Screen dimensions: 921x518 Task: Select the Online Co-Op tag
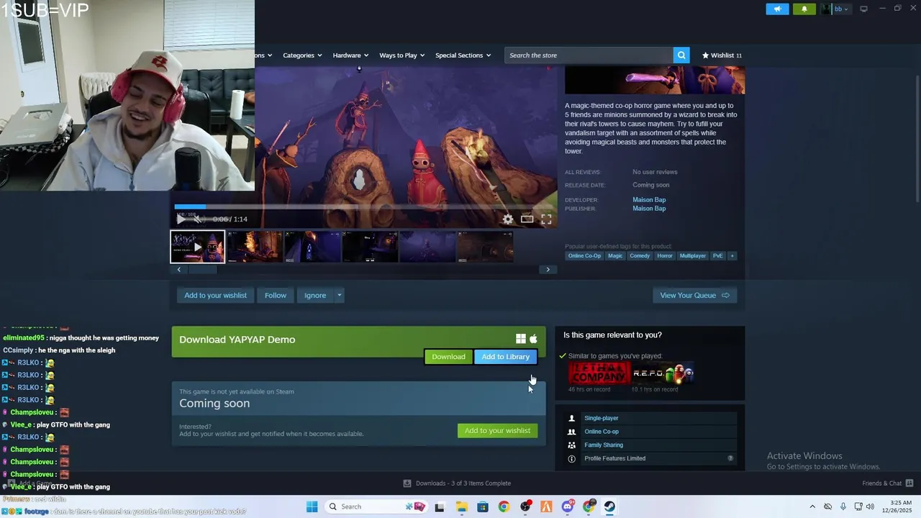point(584,256)
